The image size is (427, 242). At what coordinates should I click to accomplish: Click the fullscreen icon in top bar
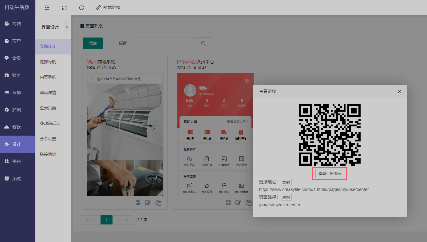(64, 8)
